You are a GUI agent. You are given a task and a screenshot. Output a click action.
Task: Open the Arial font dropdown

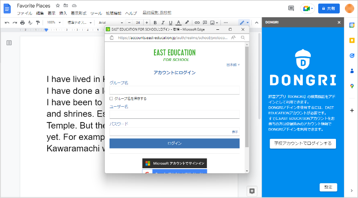tap(111, 22)
